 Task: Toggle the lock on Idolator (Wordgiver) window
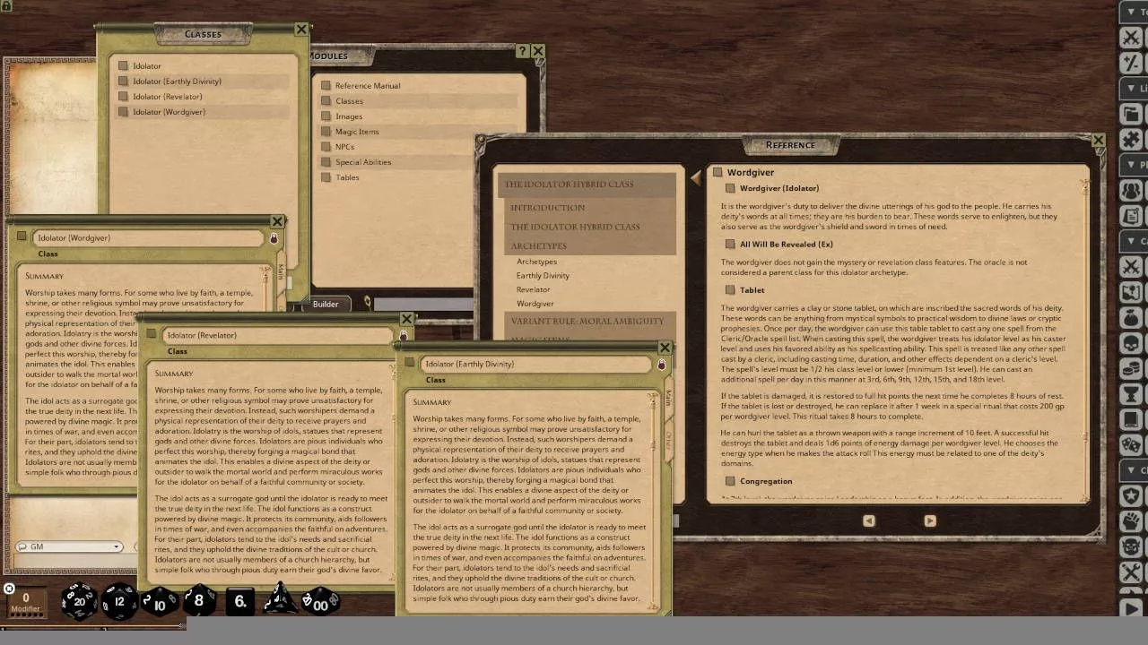click(274, 239)
